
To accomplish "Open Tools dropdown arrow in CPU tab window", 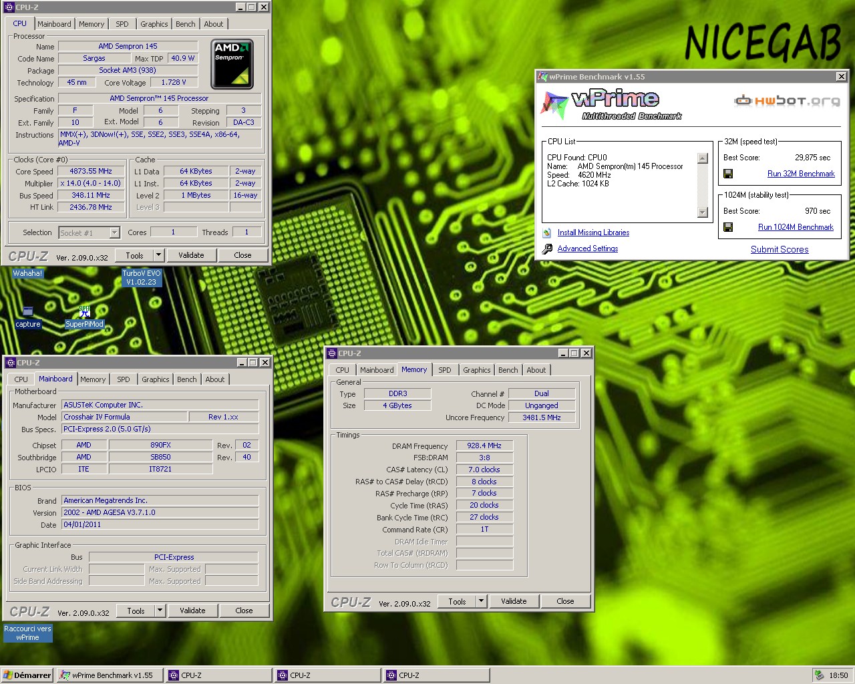I will click(158, 255).
